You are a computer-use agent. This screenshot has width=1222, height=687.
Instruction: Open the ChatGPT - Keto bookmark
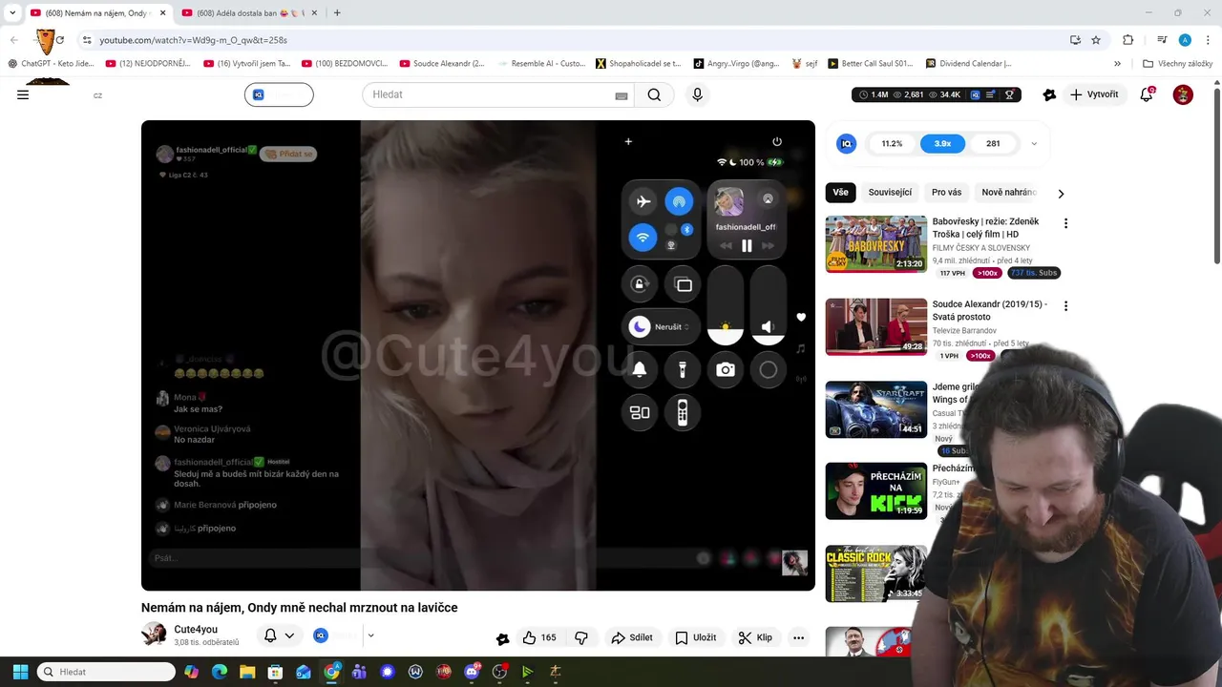[51, 64]
